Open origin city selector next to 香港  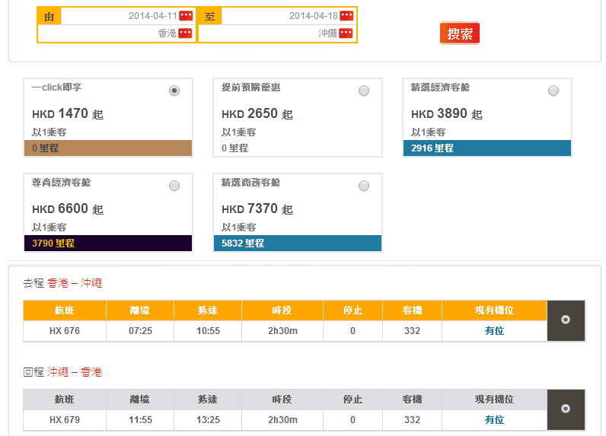185,33
